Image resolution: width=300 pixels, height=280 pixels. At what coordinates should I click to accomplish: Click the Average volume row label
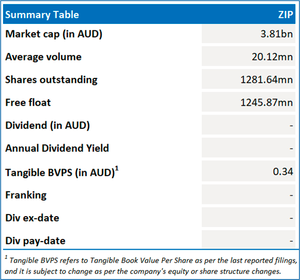tap(43, 57)
